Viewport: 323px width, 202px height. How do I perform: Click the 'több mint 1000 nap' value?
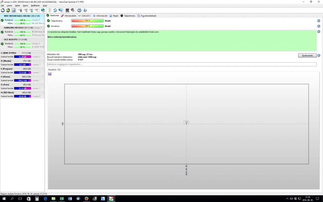click(87, 57)
